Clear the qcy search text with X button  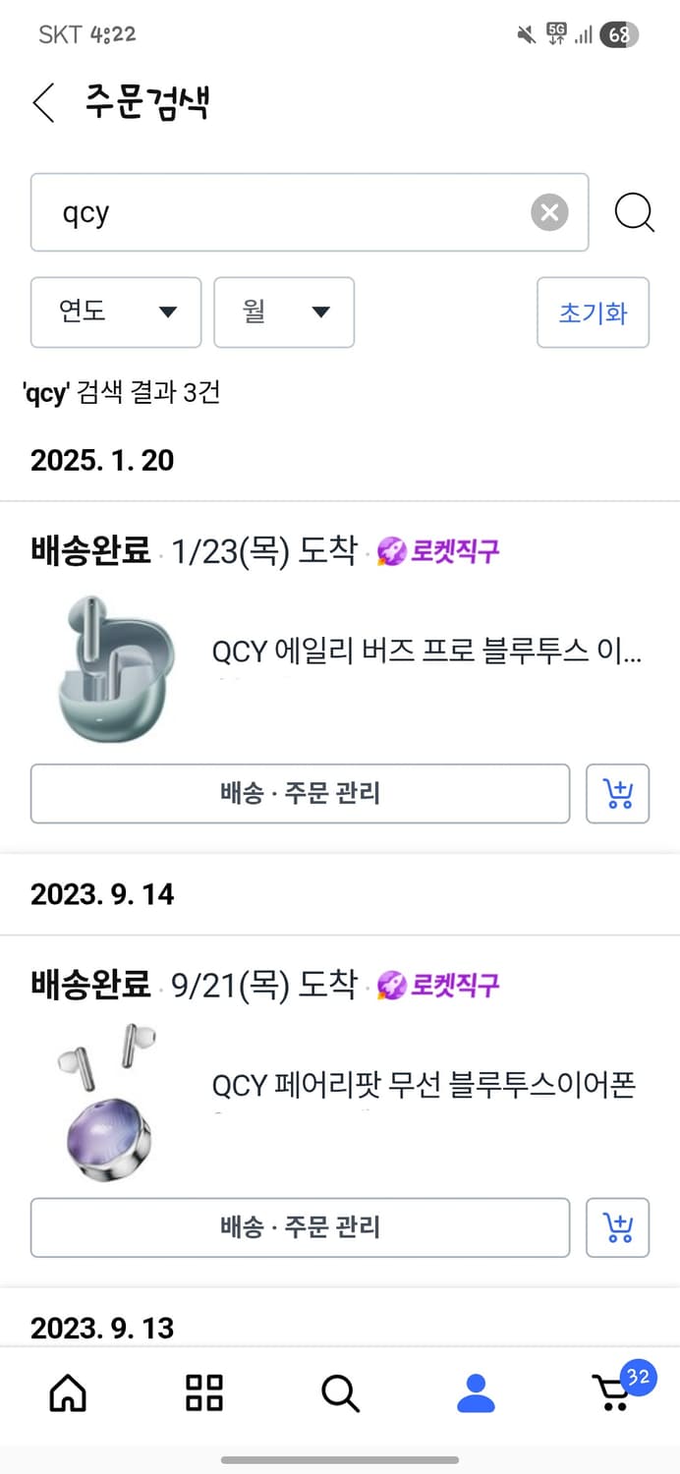549,212
